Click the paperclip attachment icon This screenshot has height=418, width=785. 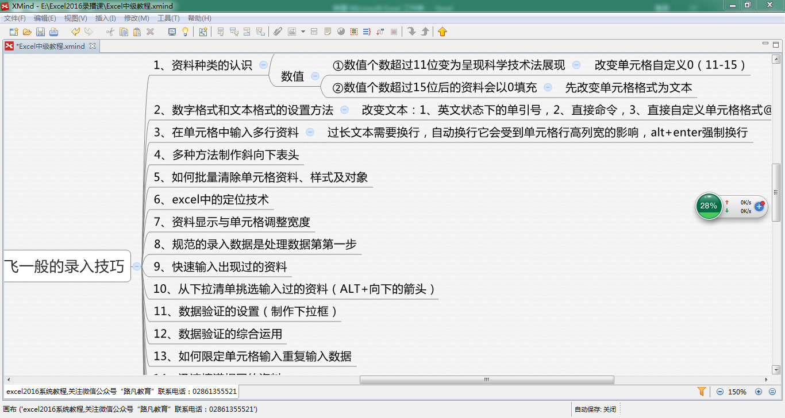pyautogui.click(x=277, y=32)
